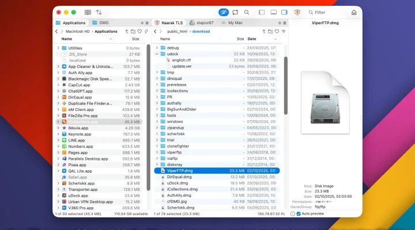Select DirEqual.dmg file row
The width and height of the screenshot is (415, 230).
[217, 177]
